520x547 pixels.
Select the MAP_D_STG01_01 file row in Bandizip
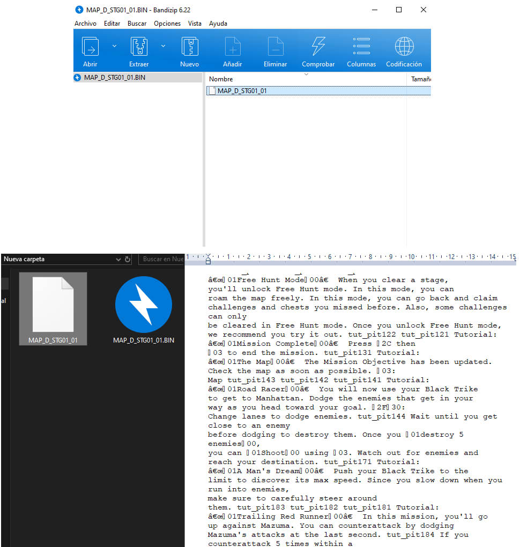[318, 91]
